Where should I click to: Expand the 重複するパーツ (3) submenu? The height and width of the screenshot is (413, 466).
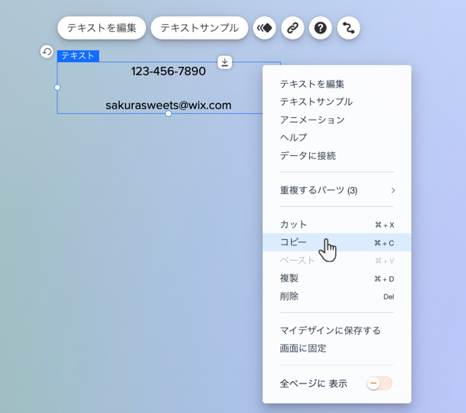pyautogui.click(x=337, y=190)
